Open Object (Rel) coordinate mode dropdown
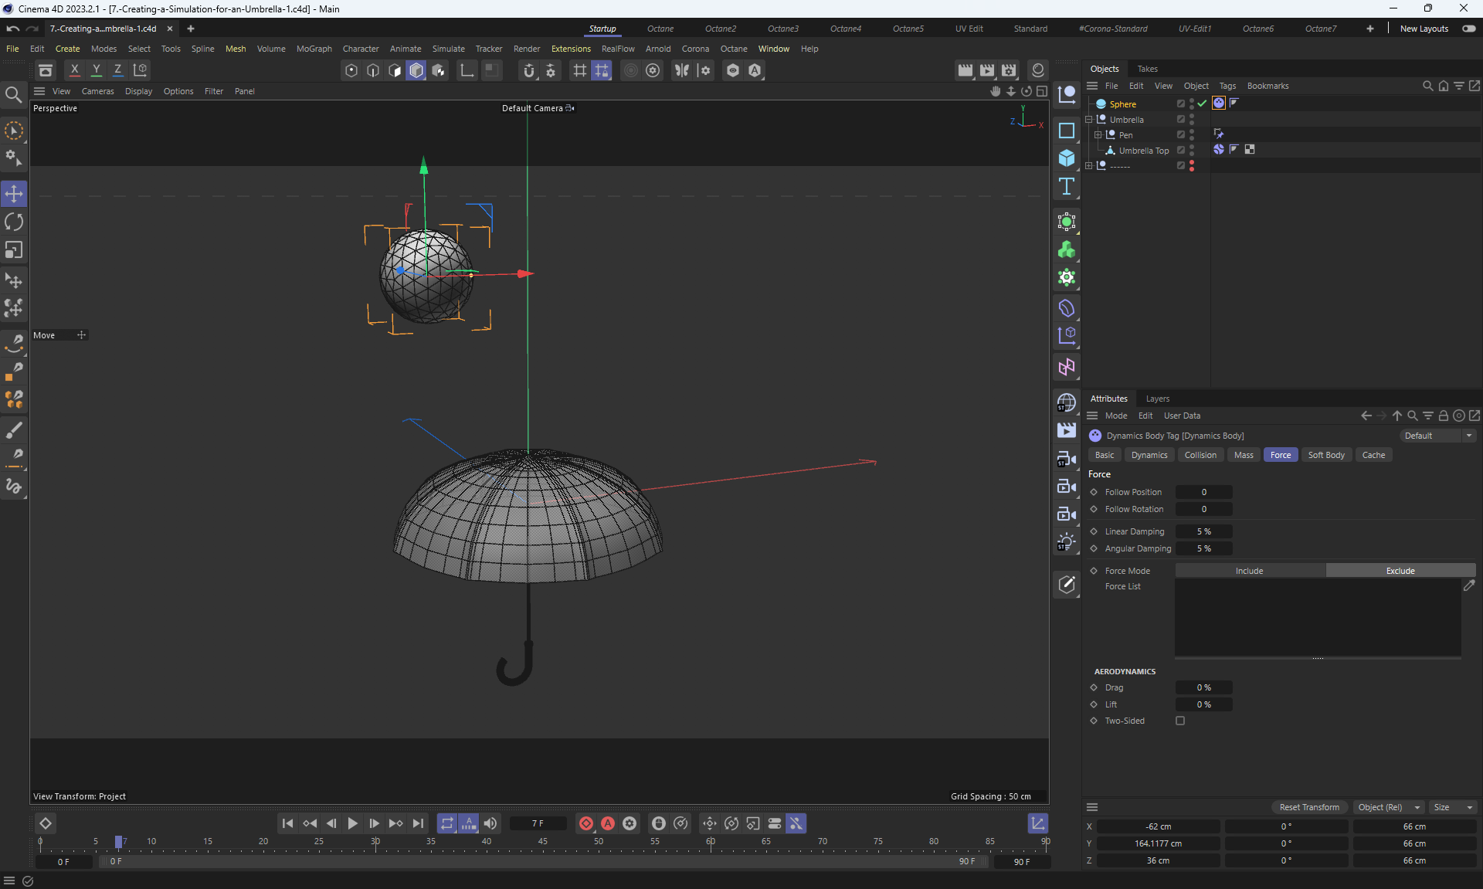Viewport: 1483px width, 889px height. [1389, 807]
